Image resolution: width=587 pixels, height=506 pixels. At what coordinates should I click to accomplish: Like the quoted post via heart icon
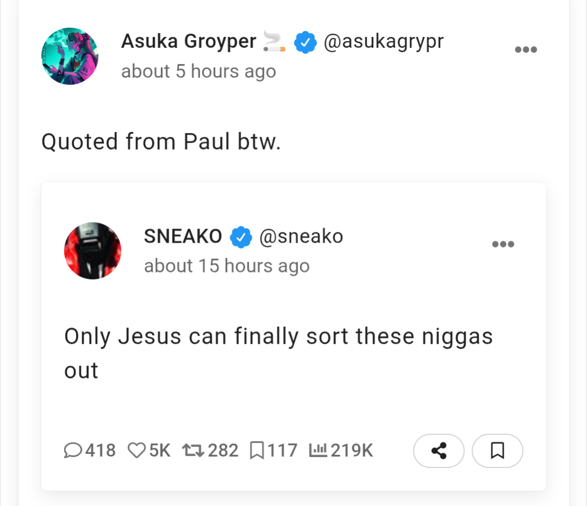[137, 450]
